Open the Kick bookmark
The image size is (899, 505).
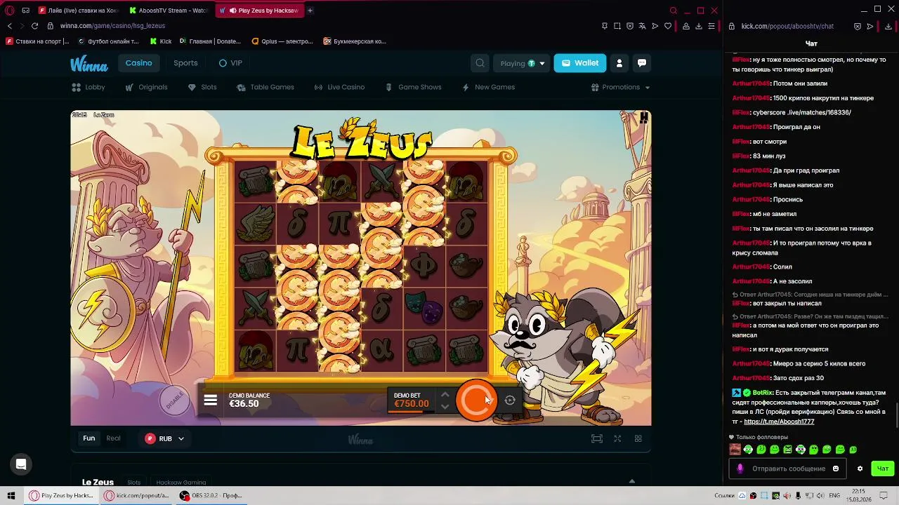point(161,41)
